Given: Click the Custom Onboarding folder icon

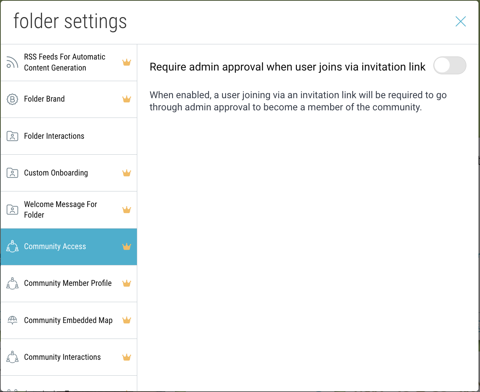Looking at the screenshot, I should tap(12, 173).
